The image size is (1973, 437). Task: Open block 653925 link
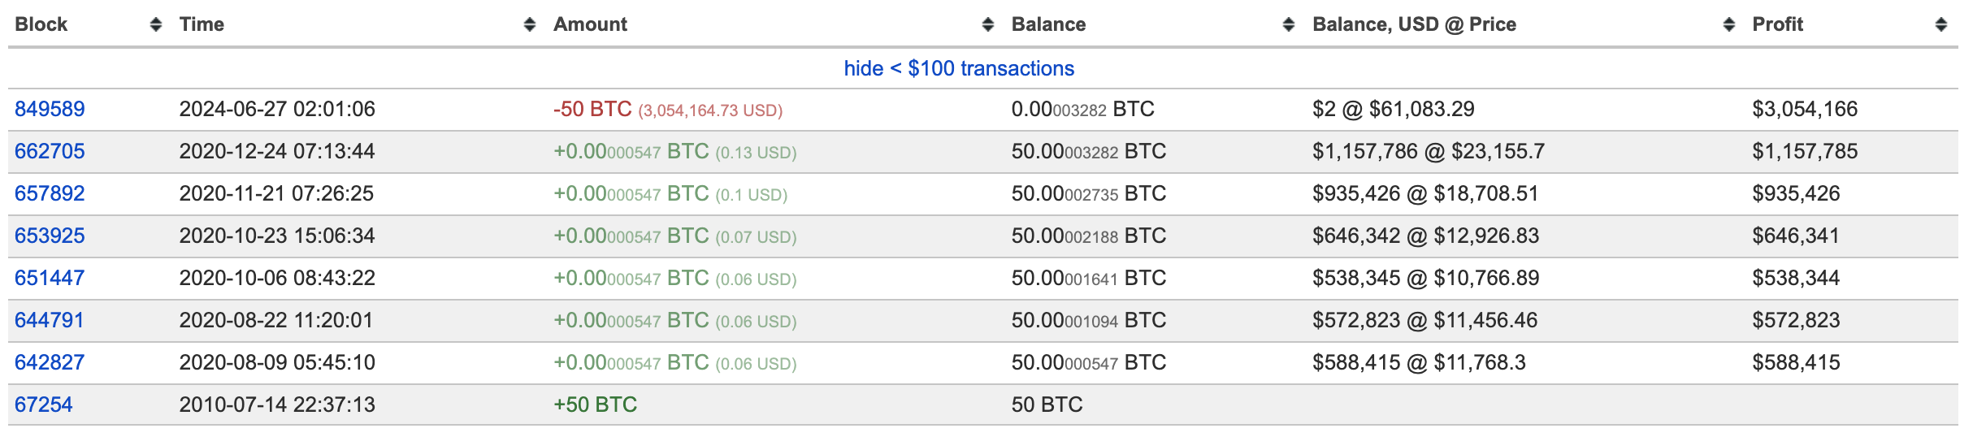tap(50, 236)
